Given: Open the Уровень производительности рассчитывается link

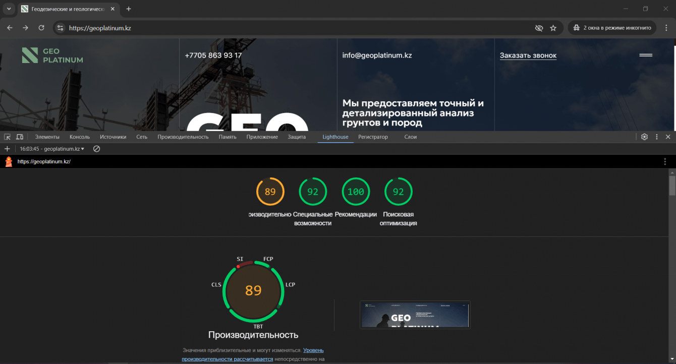Looking at the screenshot, I should tap(253, 354).
